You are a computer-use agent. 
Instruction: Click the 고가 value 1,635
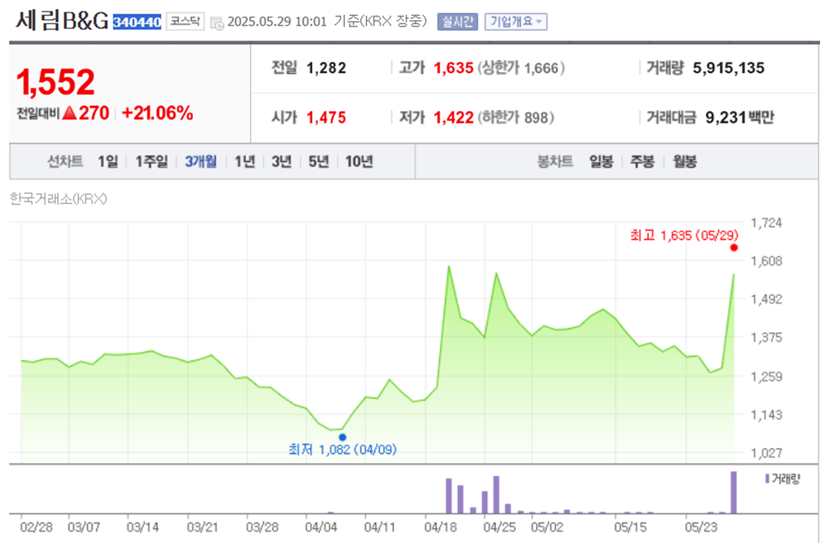[x=454, y=68]
